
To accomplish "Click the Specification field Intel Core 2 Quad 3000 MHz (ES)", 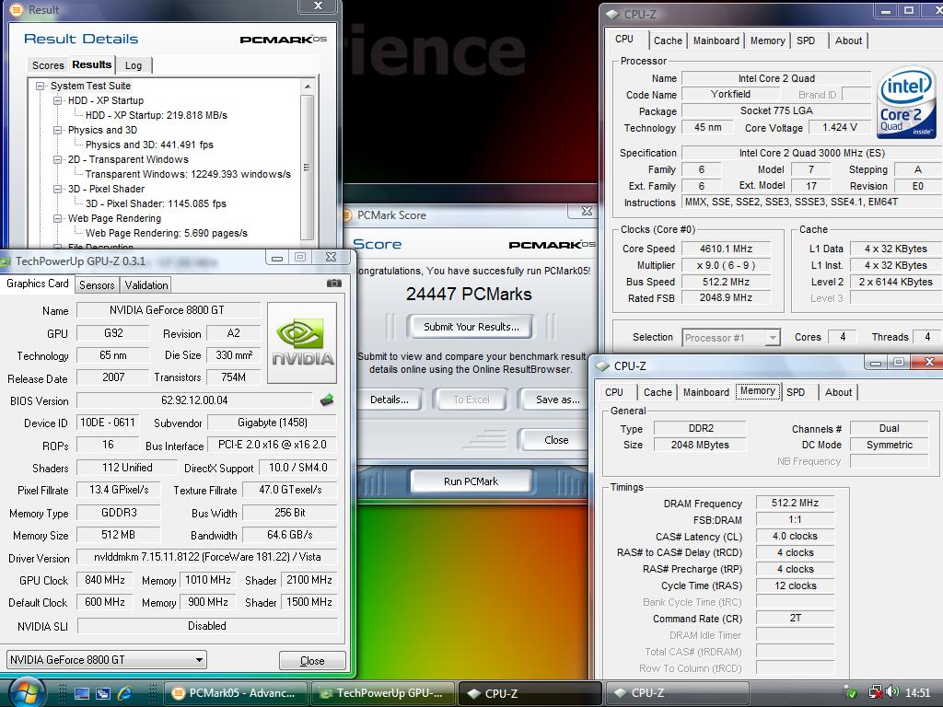I will (812, 154).
